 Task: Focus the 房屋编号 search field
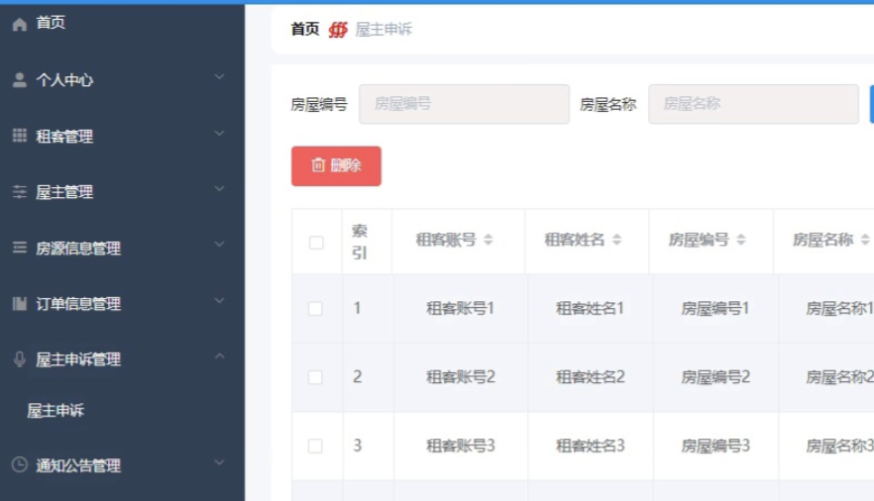[465, 104]
